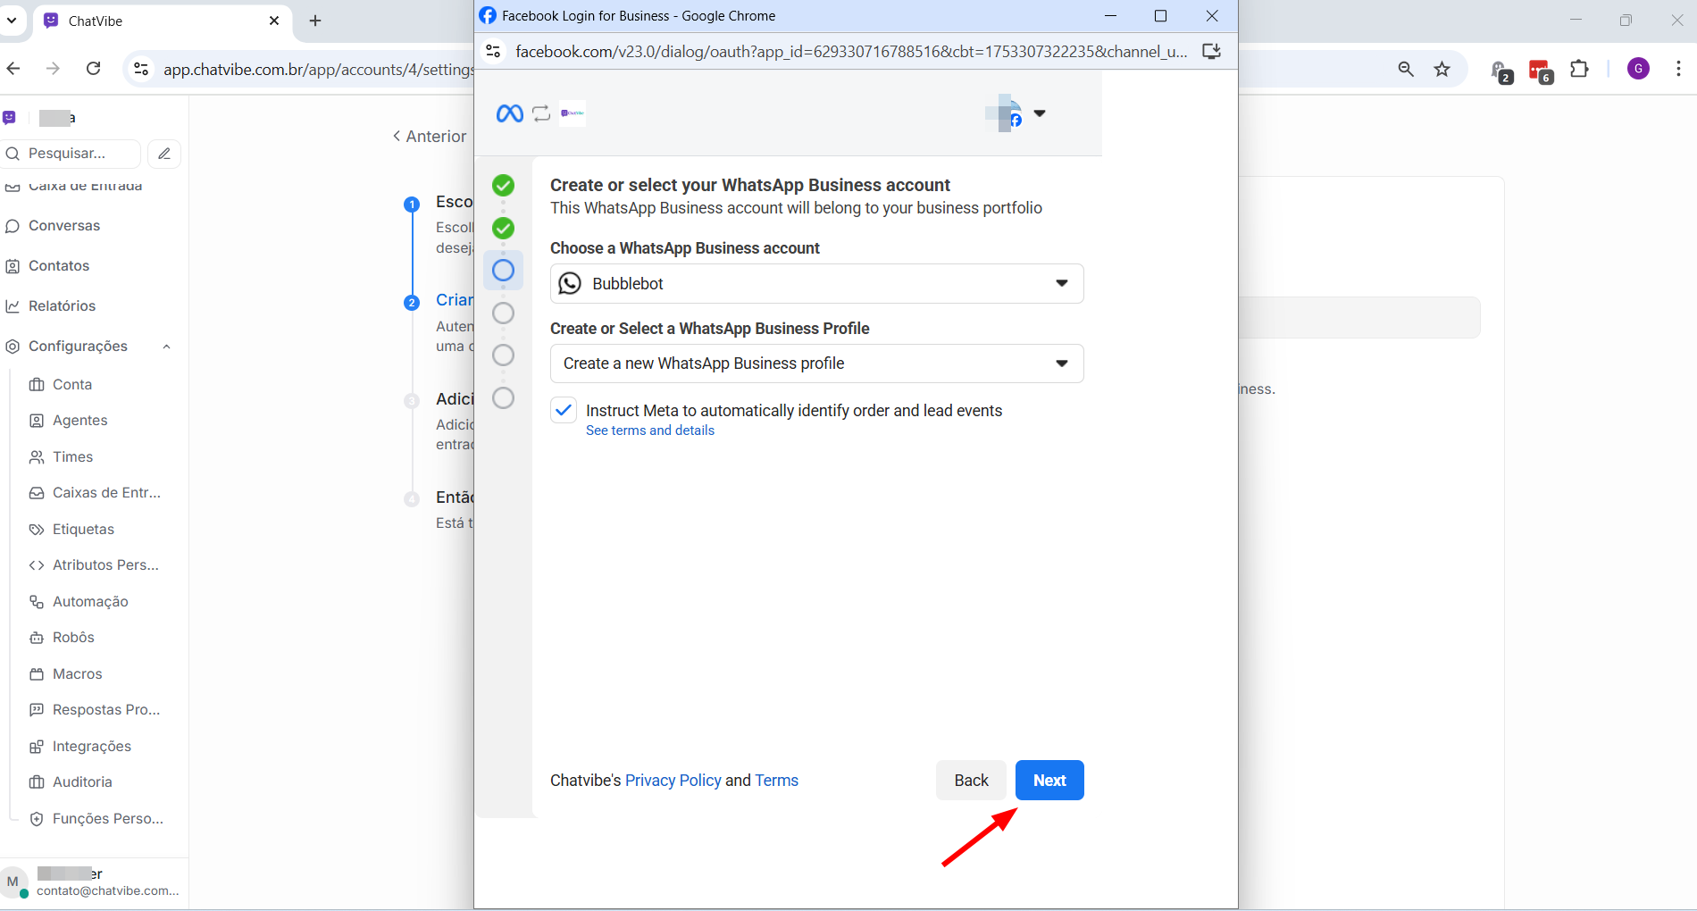Screen dimensions: 1697x911
Task: Open the tab search dropdown arrow
Action: tap(12, 21)
